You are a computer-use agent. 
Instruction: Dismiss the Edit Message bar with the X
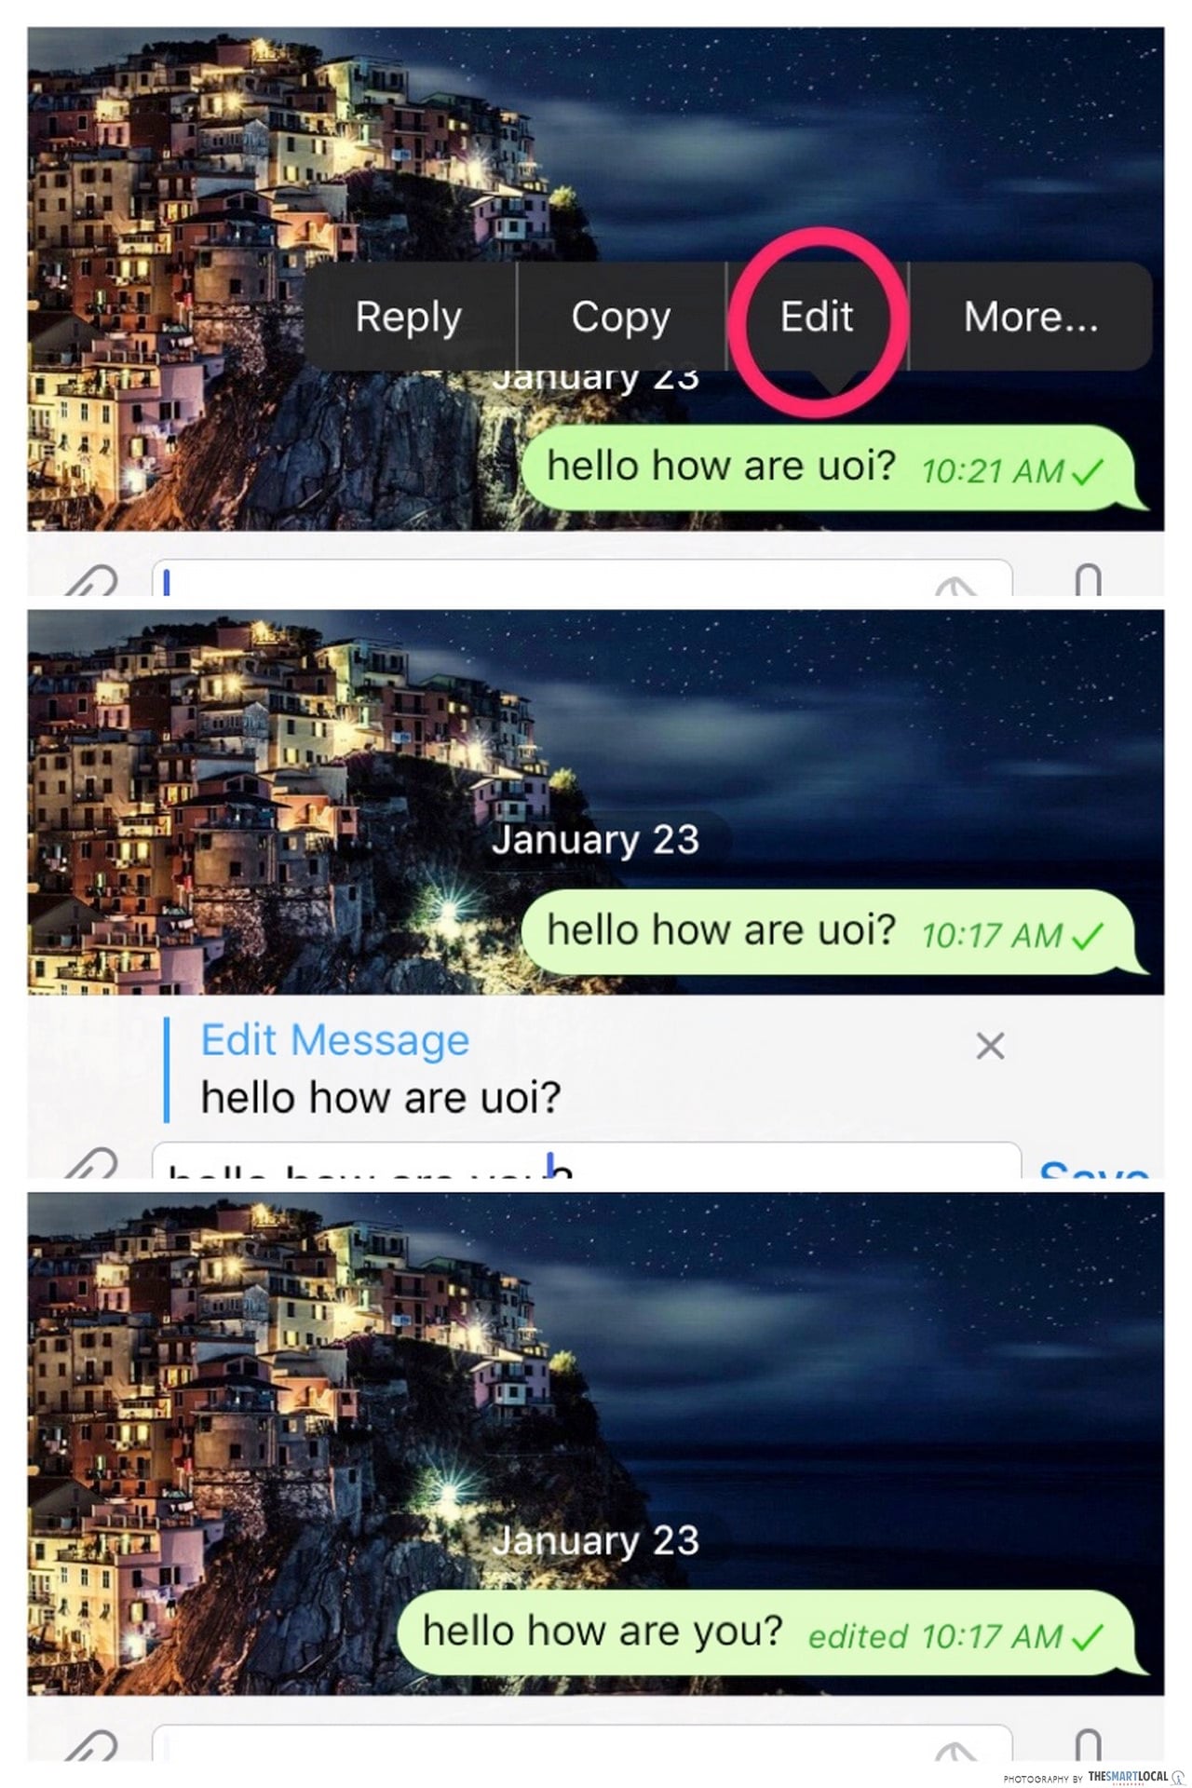point(990,1046)
